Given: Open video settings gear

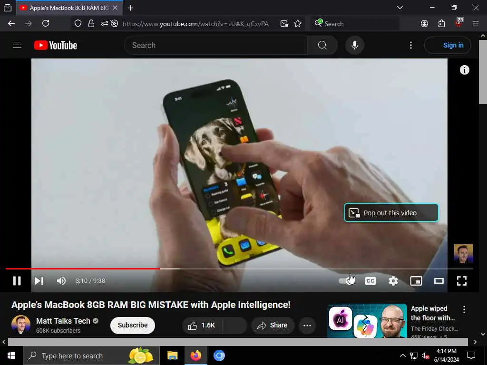Looking at the screenshot, I should (393, 281).
